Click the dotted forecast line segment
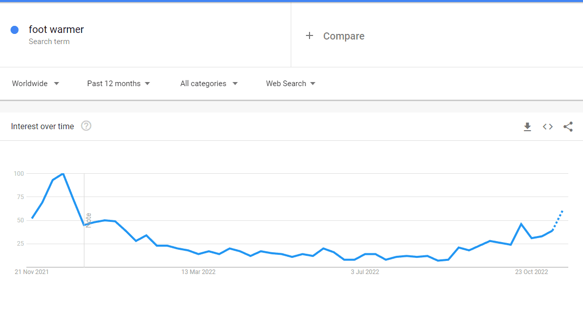Viewport: 583px width, 310px height. click(x=558, y=220)
